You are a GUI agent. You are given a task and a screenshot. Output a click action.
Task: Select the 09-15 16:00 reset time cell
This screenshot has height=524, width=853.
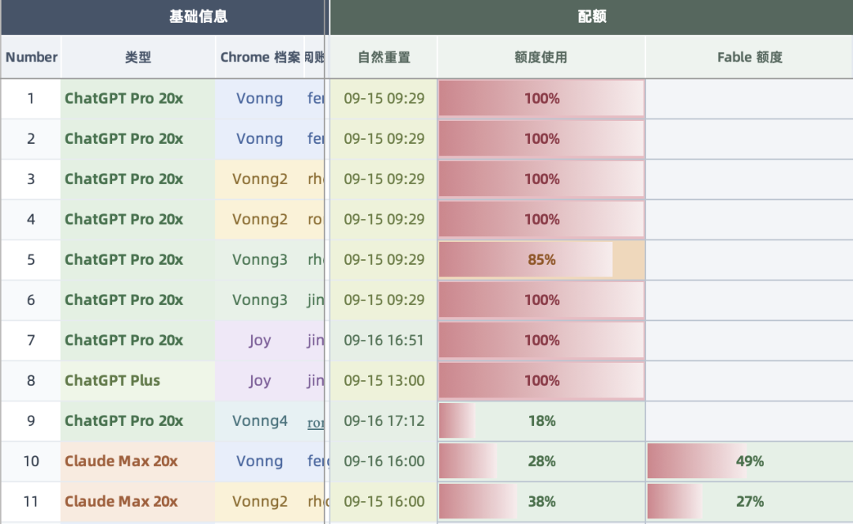(x=384, y=501)
